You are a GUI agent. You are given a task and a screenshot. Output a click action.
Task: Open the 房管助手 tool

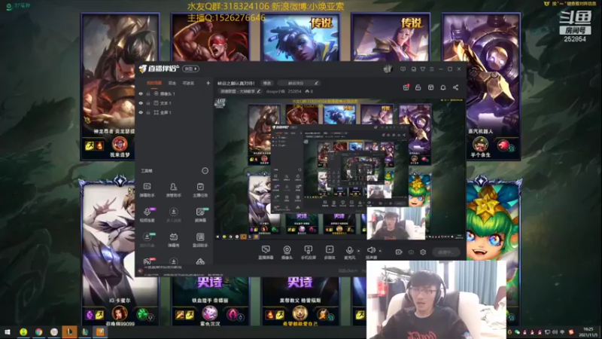174,190
